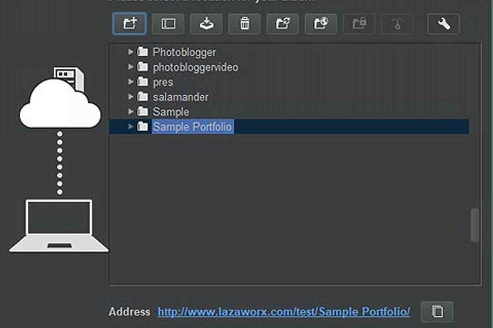The height and width of the screenshot is (328, 493).
Task: Click the download toolbar icon
Action: pos(206,24)
